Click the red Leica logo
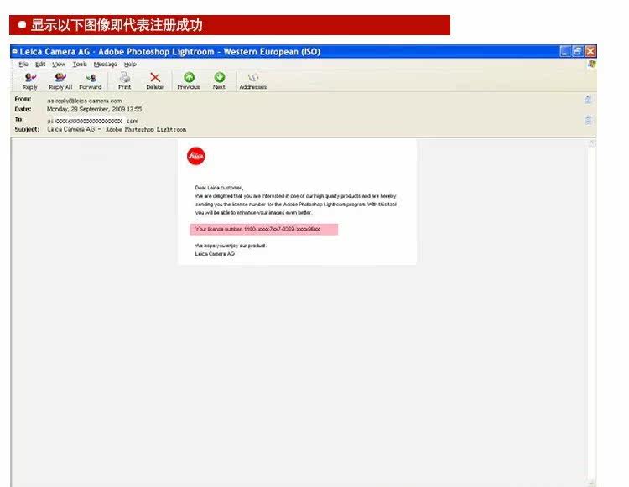Viewport: 629px width, 487px height. 195,156
